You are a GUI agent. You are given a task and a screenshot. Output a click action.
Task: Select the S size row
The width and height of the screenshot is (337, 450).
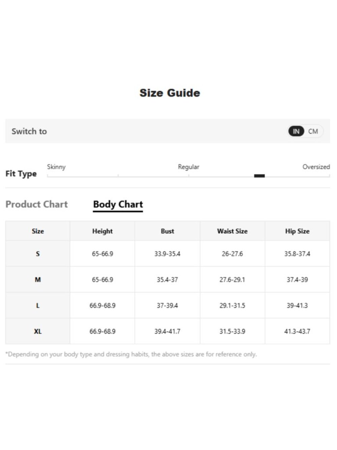point(167,254)
